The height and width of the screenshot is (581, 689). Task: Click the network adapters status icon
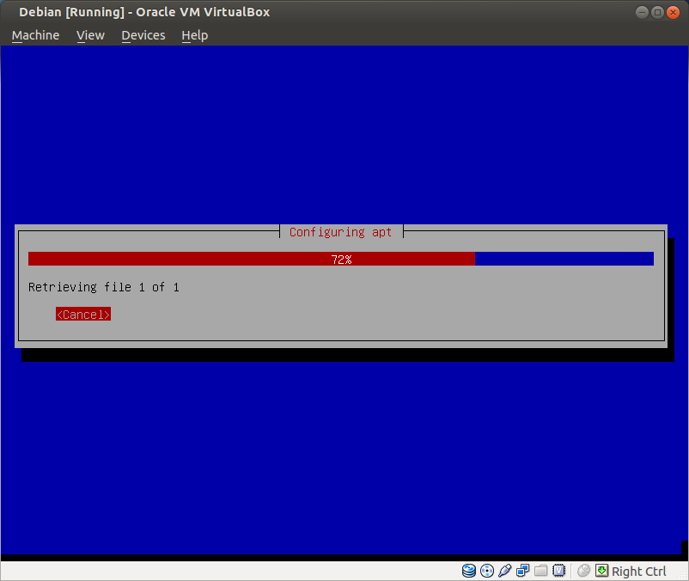[522, 571]
